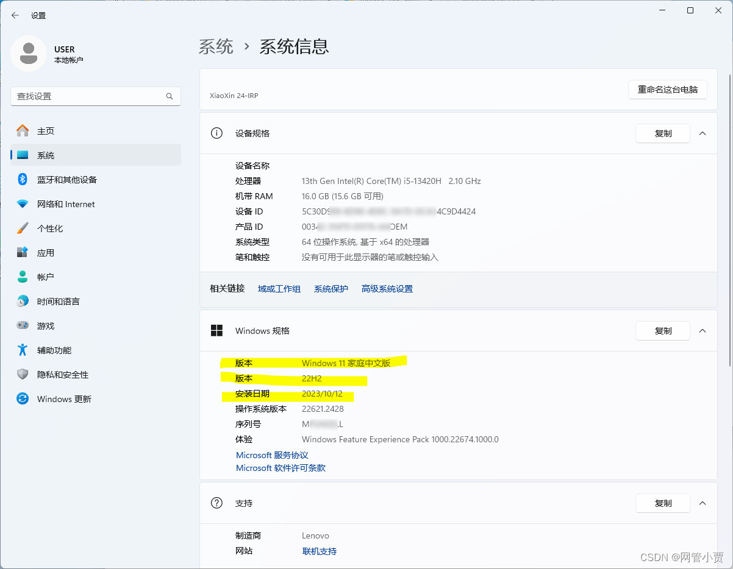
Task: Click install date 2023/10/12
Action: pos(322,394)
